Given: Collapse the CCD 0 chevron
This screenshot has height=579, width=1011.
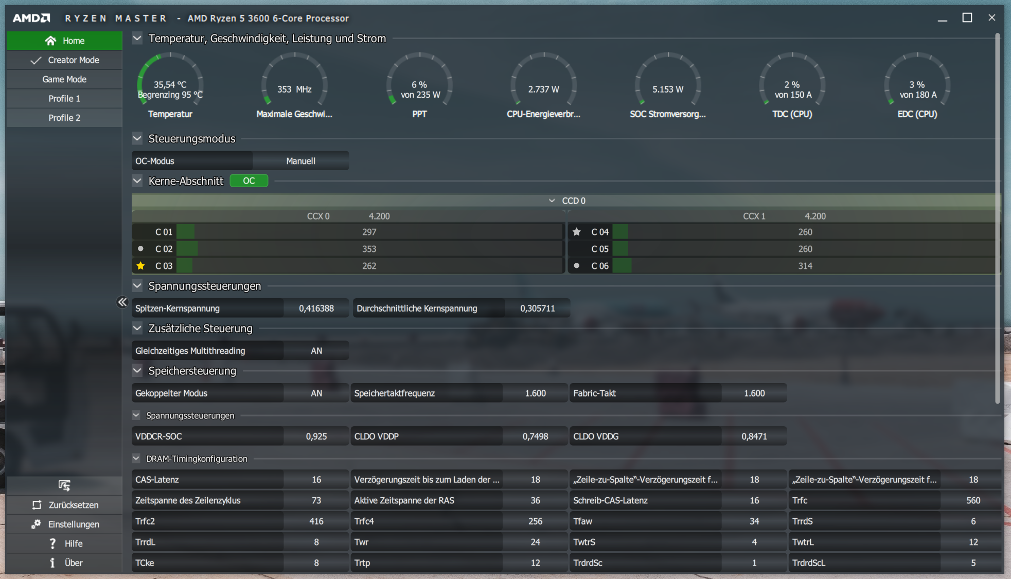Looking at the screenshot, I should [x=552, y=201].
